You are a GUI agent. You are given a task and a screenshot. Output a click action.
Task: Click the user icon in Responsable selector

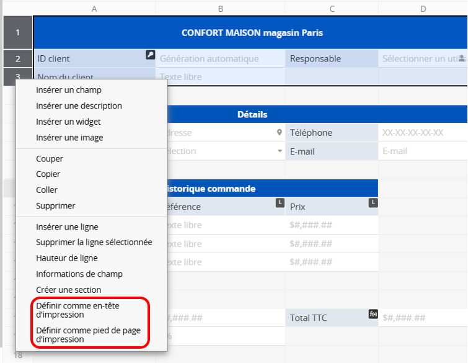462,58
